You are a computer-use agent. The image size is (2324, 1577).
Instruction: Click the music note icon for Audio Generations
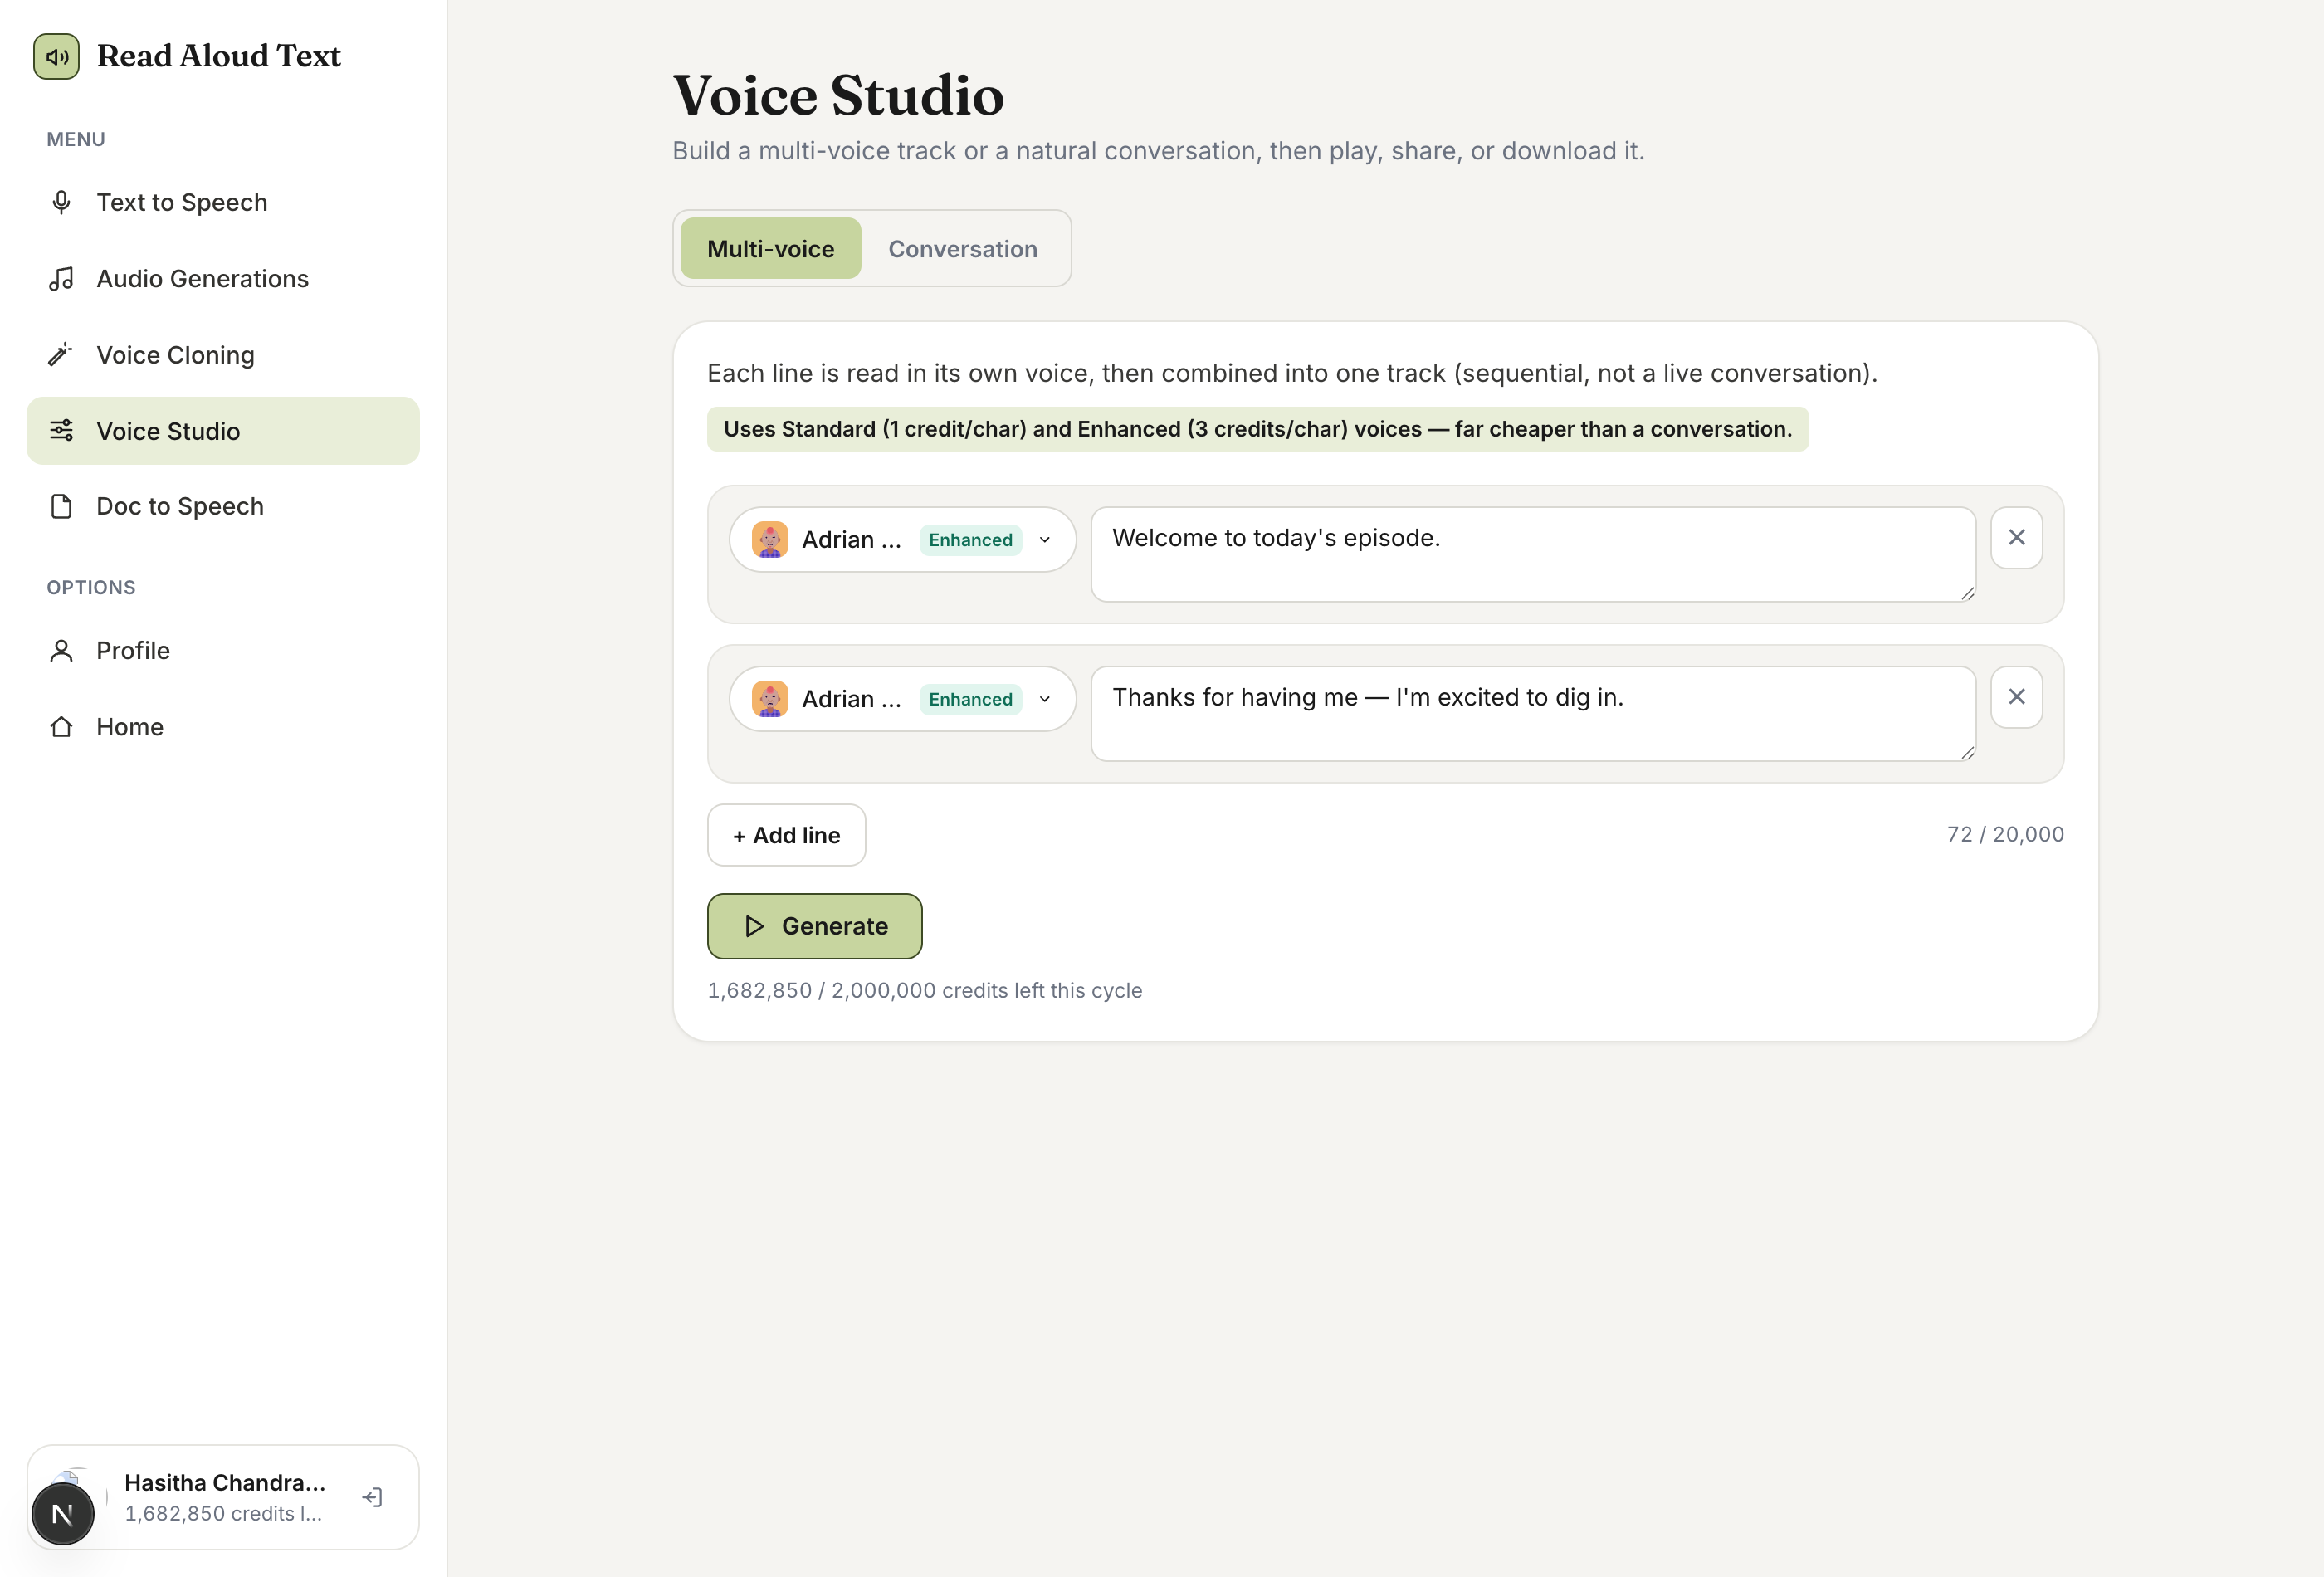tap(61, 278)
